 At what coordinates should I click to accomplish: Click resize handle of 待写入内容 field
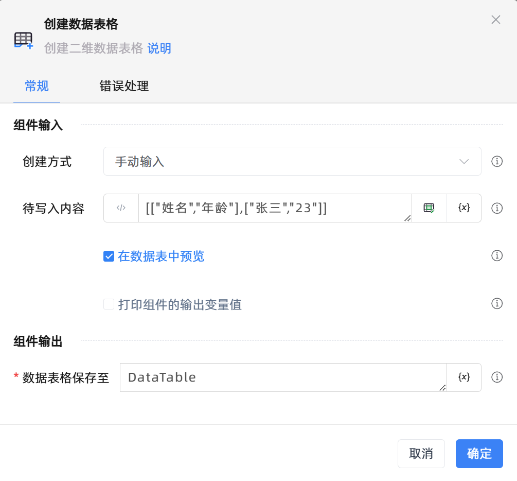click(407, 218)
